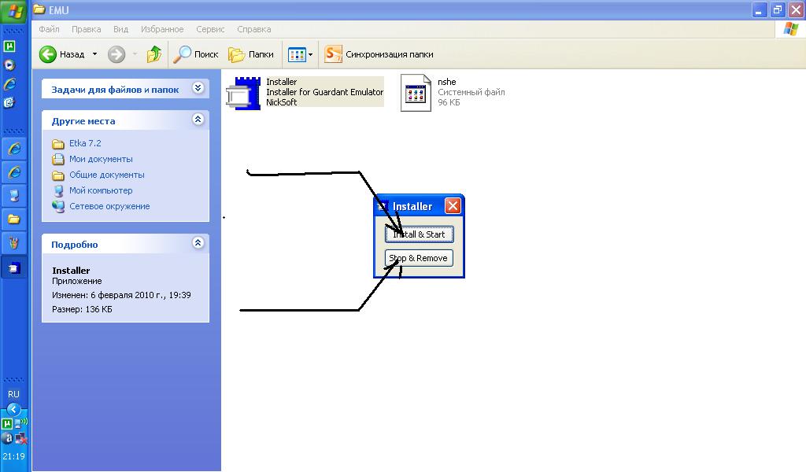Open the Views dropdown button

tap(300, 54)
